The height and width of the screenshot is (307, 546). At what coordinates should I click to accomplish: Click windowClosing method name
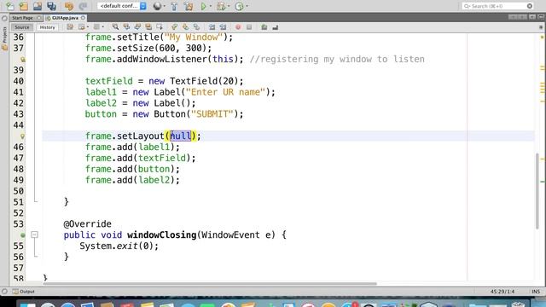[x=161, y=235]
